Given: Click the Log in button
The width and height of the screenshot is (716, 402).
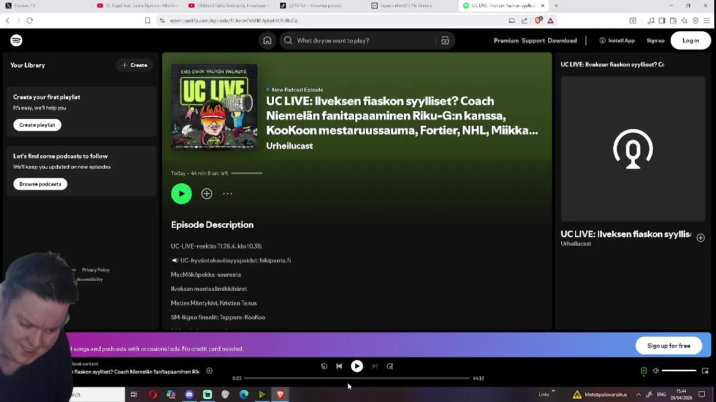Looking at the screenshot, I should tap(691, 40).
